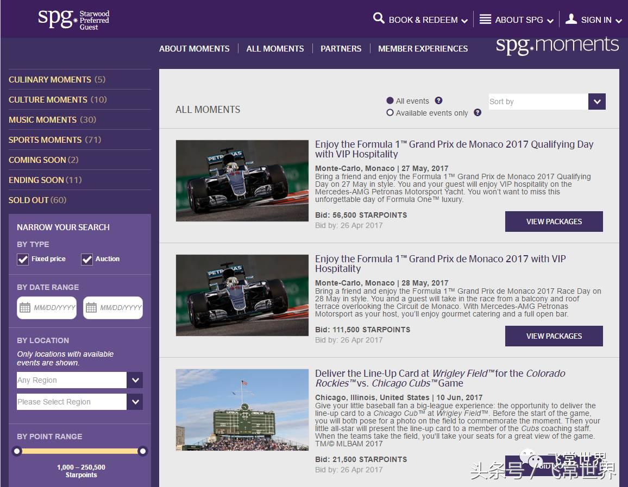Viewport: 628px width, 487px height.
Task: Open the All Moments tab
Action: click(275, 49)
